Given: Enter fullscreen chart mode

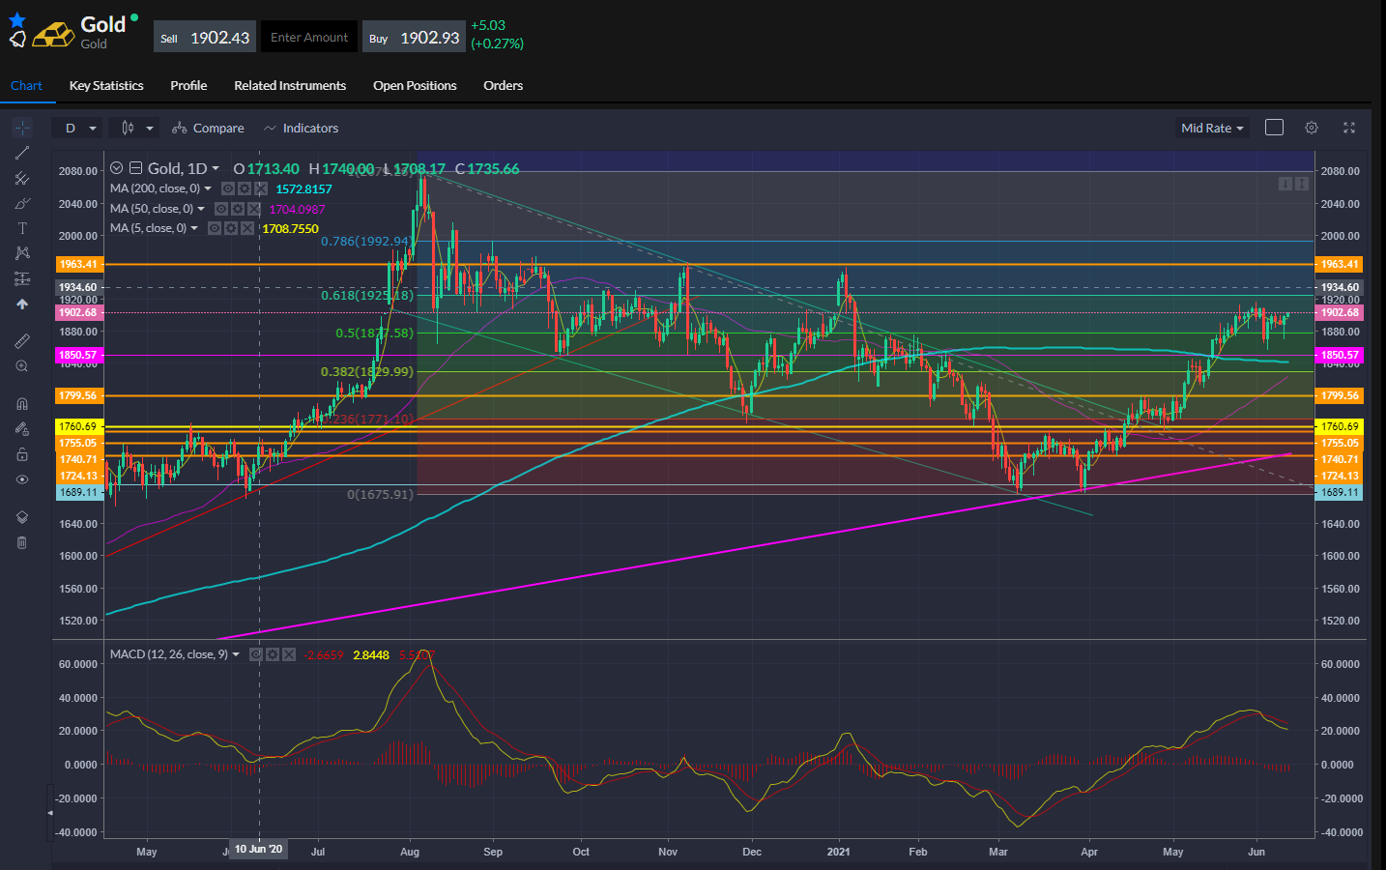Looking at the screenshot, I should (x=1349, y=128).
